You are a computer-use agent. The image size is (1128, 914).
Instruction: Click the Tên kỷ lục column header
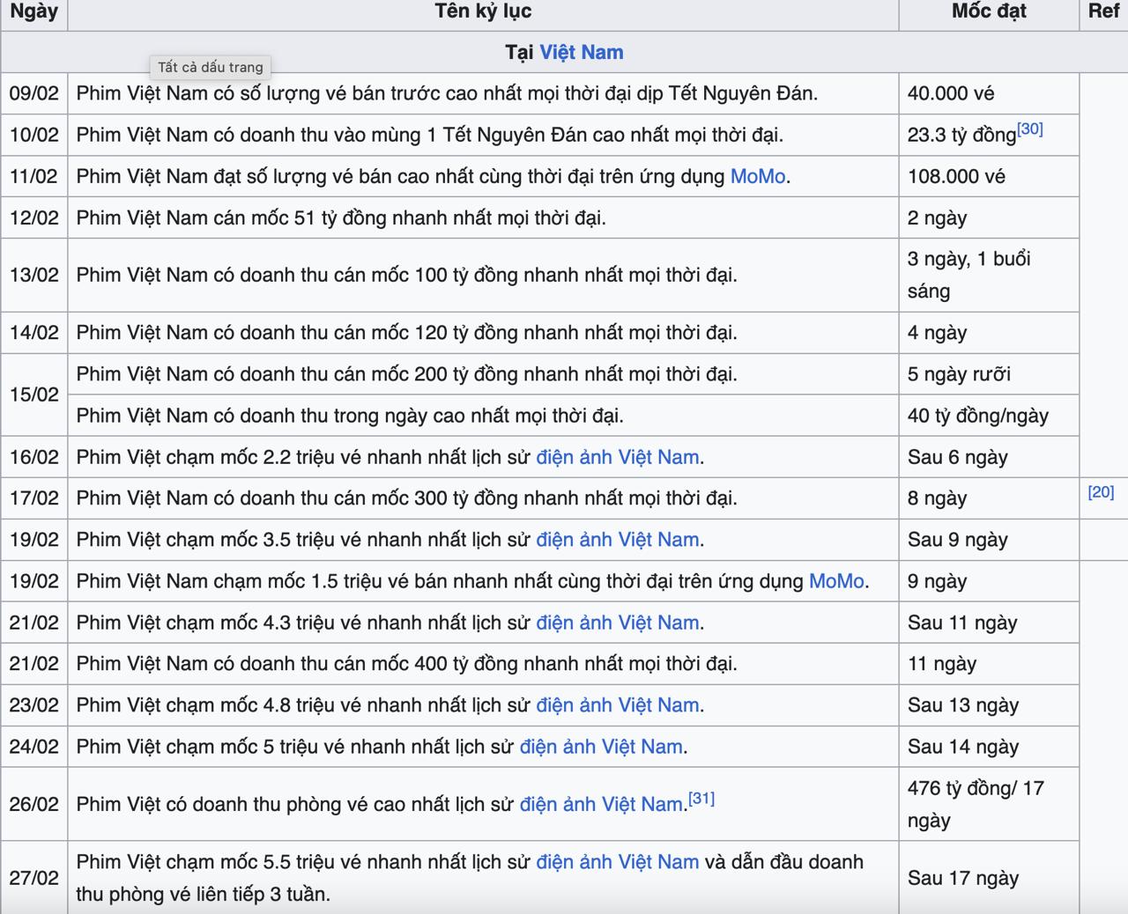[483, 11]
